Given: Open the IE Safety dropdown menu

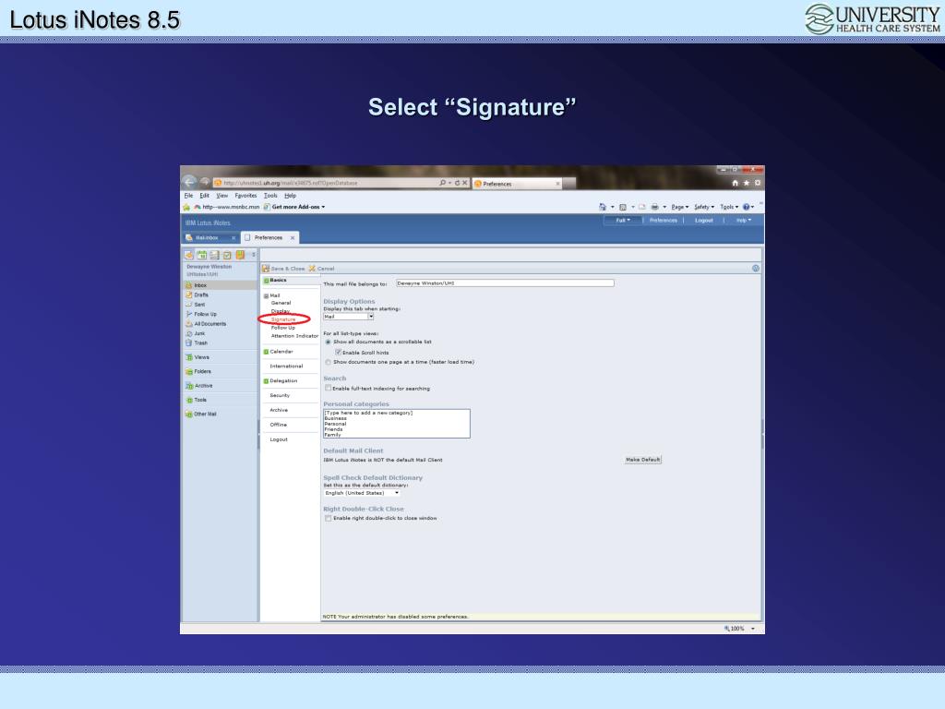Looking at the screenshot, I should 704,207.
